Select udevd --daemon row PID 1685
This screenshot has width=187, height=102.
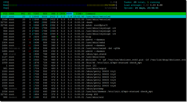tap(93, 51)
